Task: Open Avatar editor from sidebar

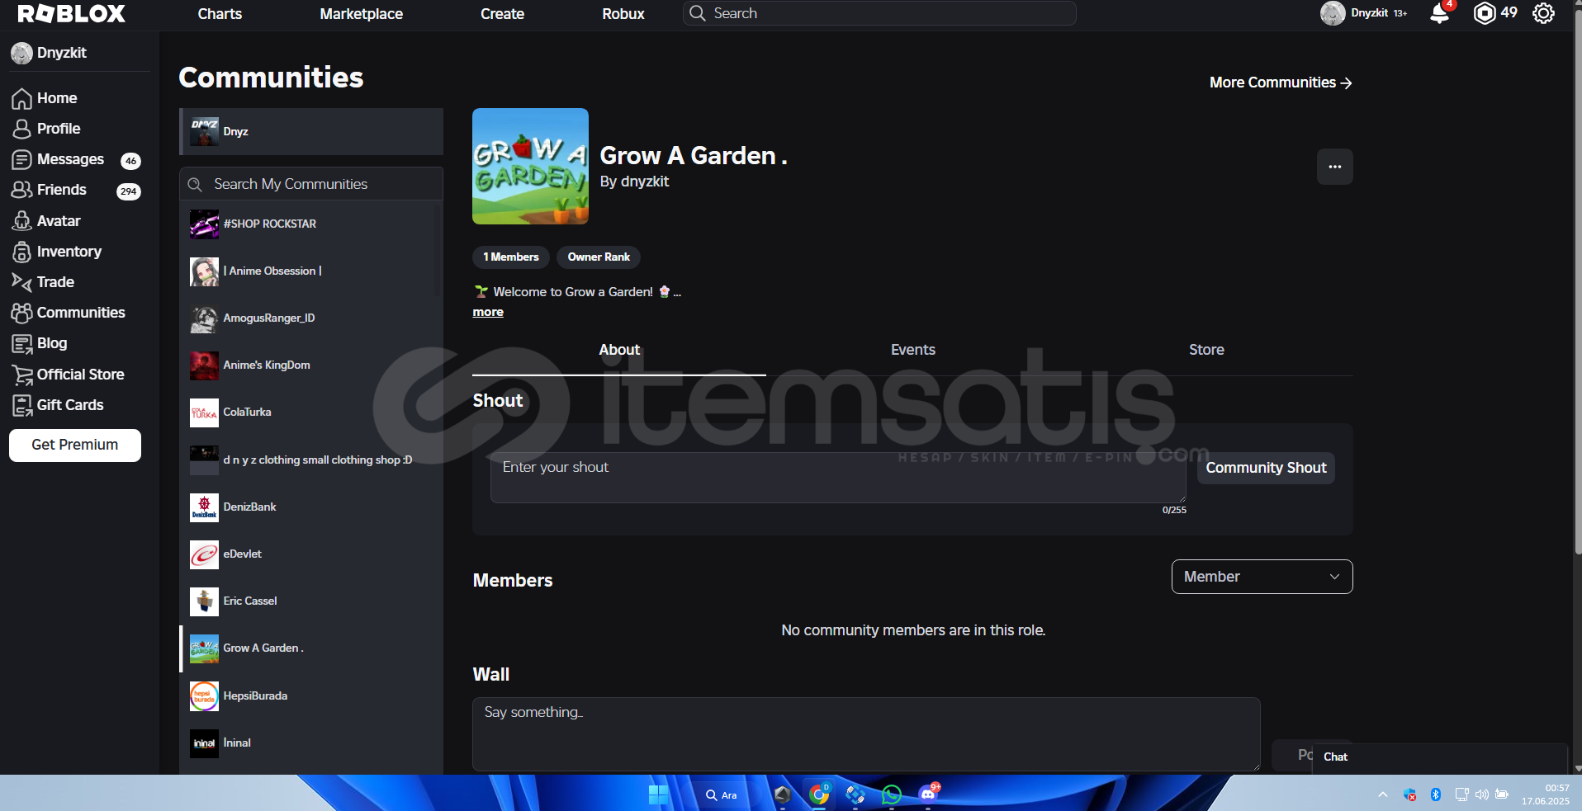Action: click(x=59, y=221)
